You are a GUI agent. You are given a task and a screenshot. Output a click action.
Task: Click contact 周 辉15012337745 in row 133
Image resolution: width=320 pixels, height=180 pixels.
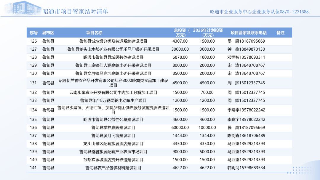coord(246,100)
